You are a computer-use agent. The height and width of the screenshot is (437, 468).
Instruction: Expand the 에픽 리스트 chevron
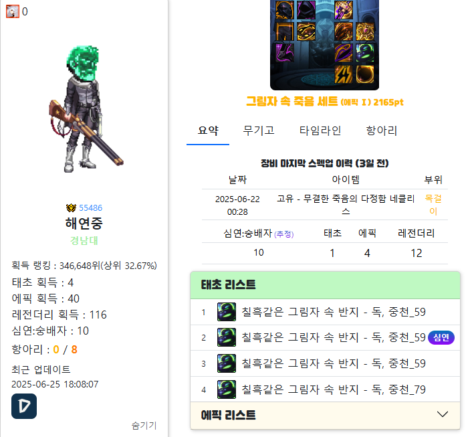click(x=443, y=414)
